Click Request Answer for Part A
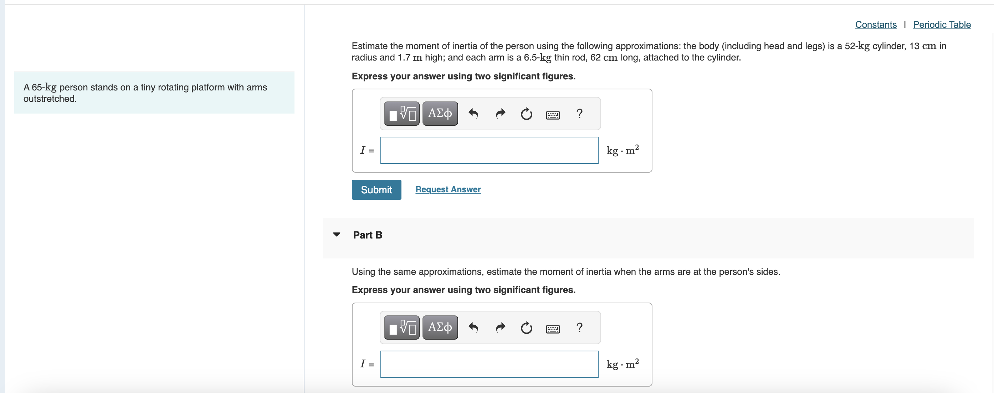This screenshot has width=994, height=393. [x=447, y=190]
